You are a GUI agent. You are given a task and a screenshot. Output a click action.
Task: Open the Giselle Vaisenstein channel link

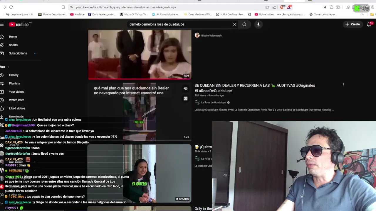[x=211, y=35]
